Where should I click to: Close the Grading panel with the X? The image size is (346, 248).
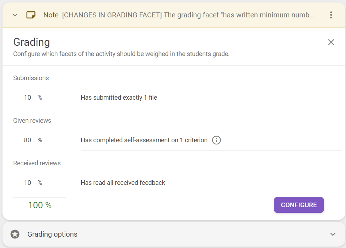(331, 42)
